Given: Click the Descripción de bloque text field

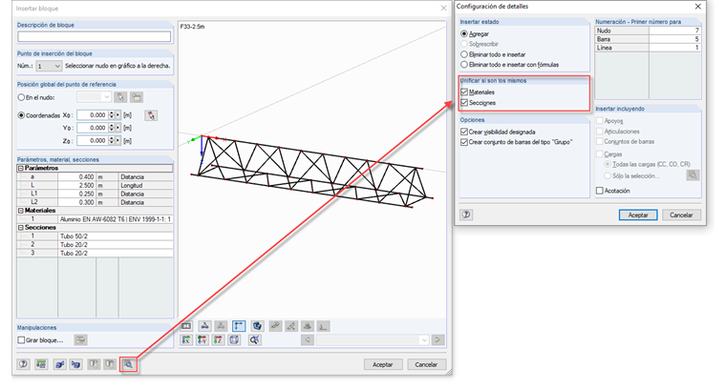Looking at the screenshot, I should 94,36.
